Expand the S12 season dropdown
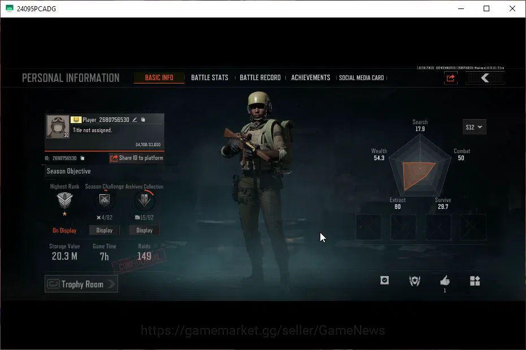Image resolution: width=526 pixels, height=350 pixels. 475,127
